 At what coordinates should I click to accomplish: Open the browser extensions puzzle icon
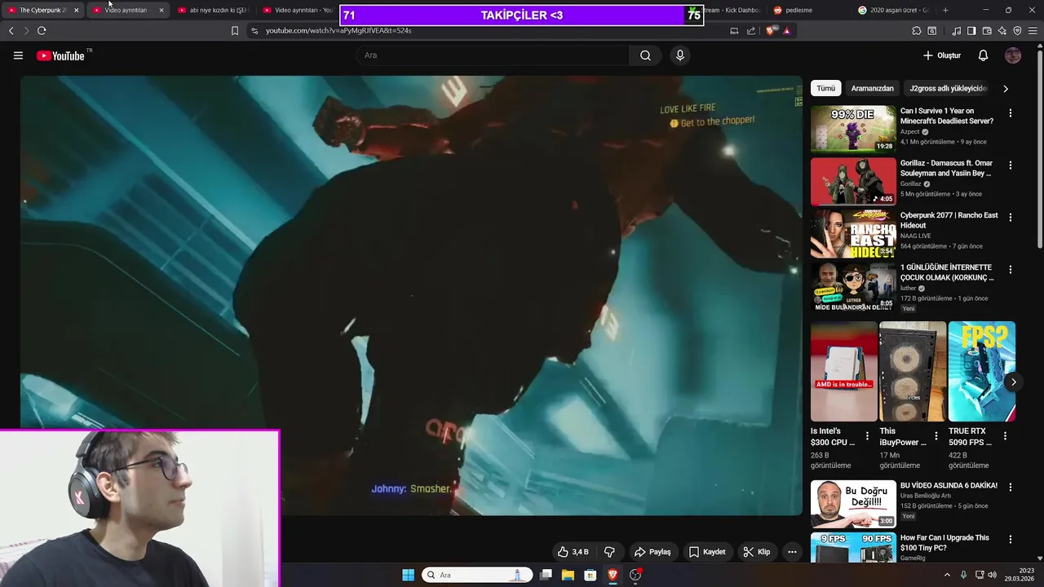coord(917,31)
